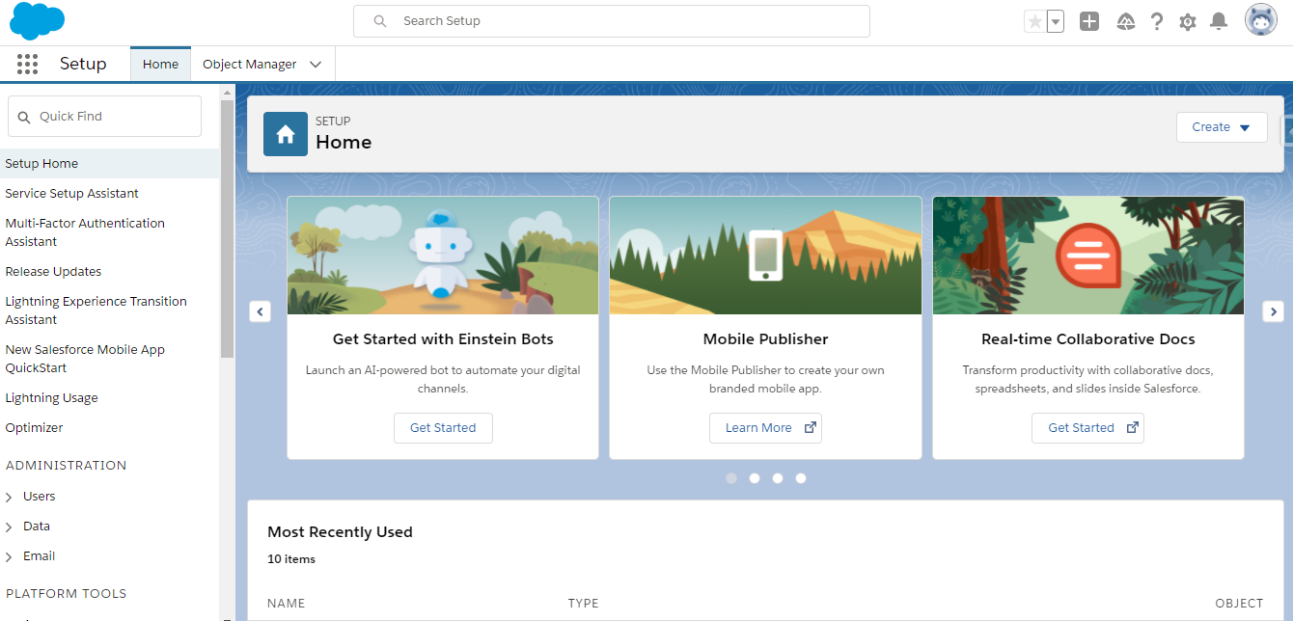The image size is (1293, 621).
Task: Open the Object Manager tab chevron dropdown
Action: [x=316, y=65]
